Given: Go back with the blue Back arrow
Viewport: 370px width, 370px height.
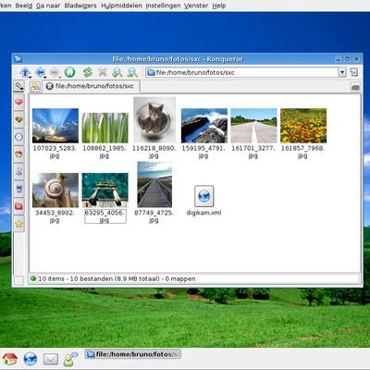Looking at the screenshot, I should point(41,72).
